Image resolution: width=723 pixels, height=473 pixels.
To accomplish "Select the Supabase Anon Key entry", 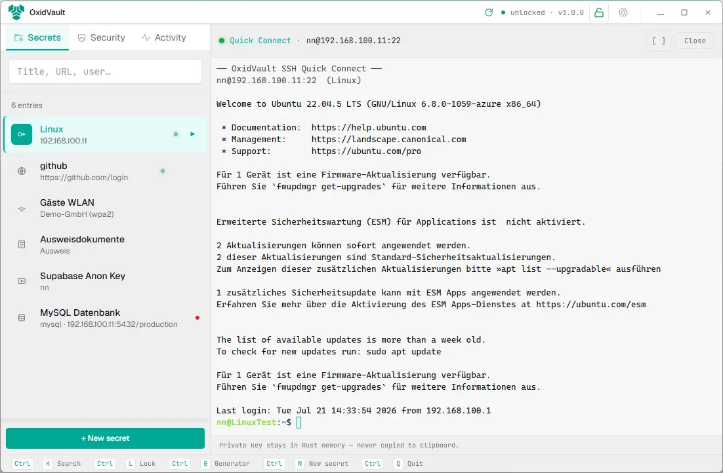I will coord(105,282).
